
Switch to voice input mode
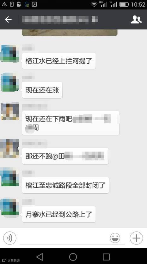pyautogui.click(x=9, y=238)
